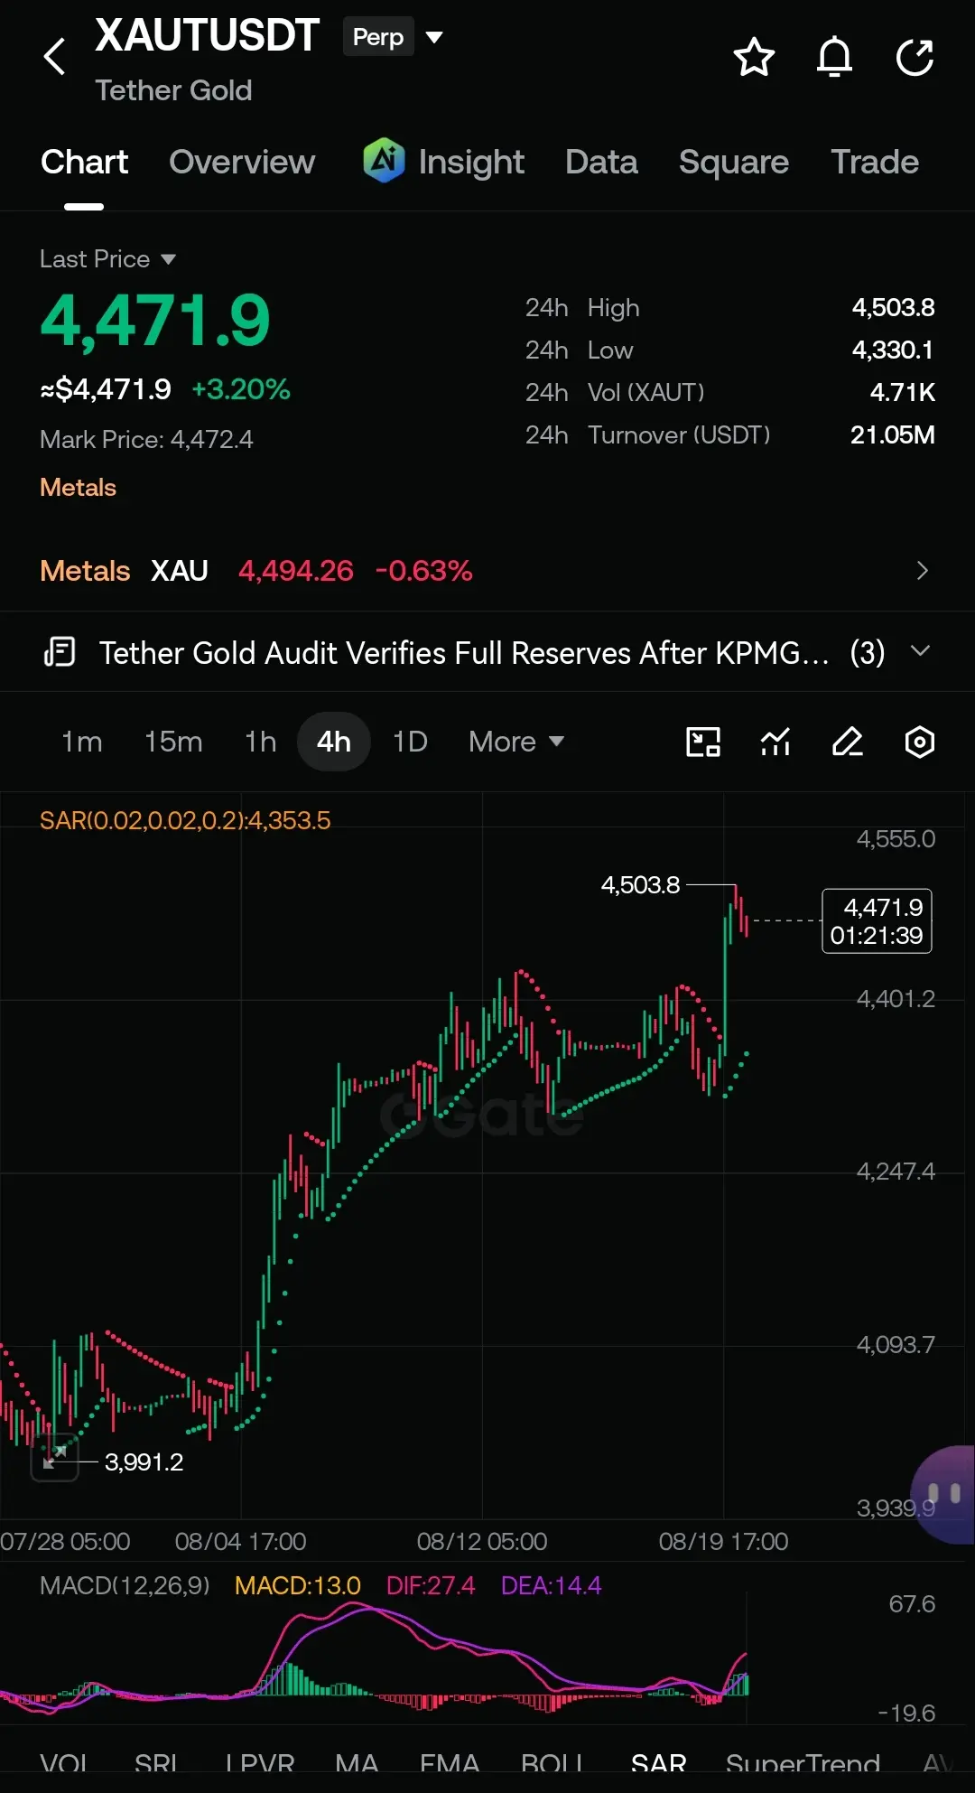The image size is (975, 1793).
Task: Open the Square tab
Action: 734,162
